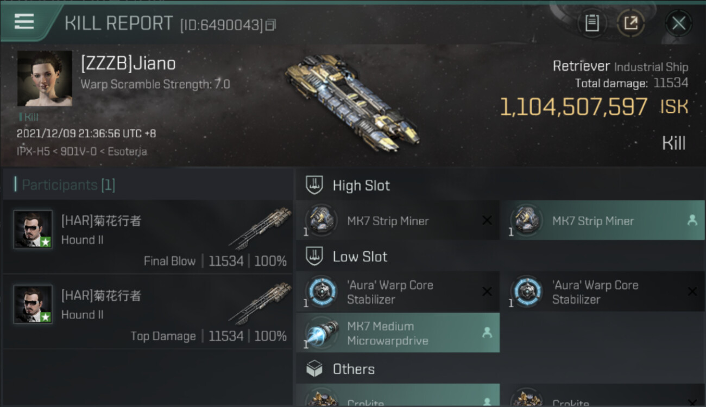Open Top Damage pilot portrait
This screenshot has width=706, height=407.
[x=33, y=304]
